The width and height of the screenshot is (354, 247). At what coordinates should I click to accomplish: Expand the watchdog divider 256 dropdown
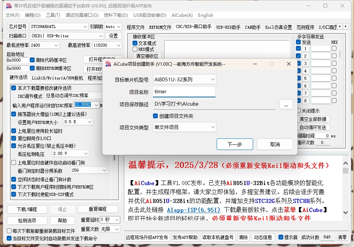[105, 170]
